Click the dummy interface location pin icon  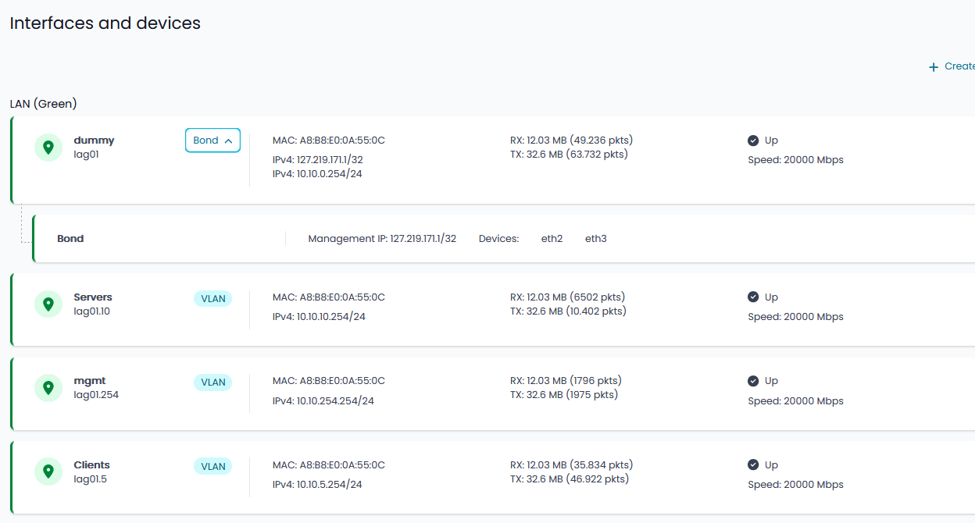pos(48,147)
